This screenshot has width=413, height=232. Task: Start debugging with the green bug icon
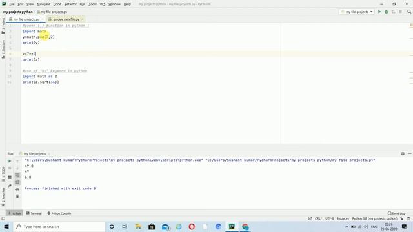pyautogui.click(x=387, y=12)
